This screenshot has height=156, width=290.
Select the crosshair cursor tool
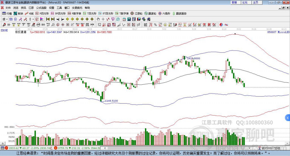103,19
